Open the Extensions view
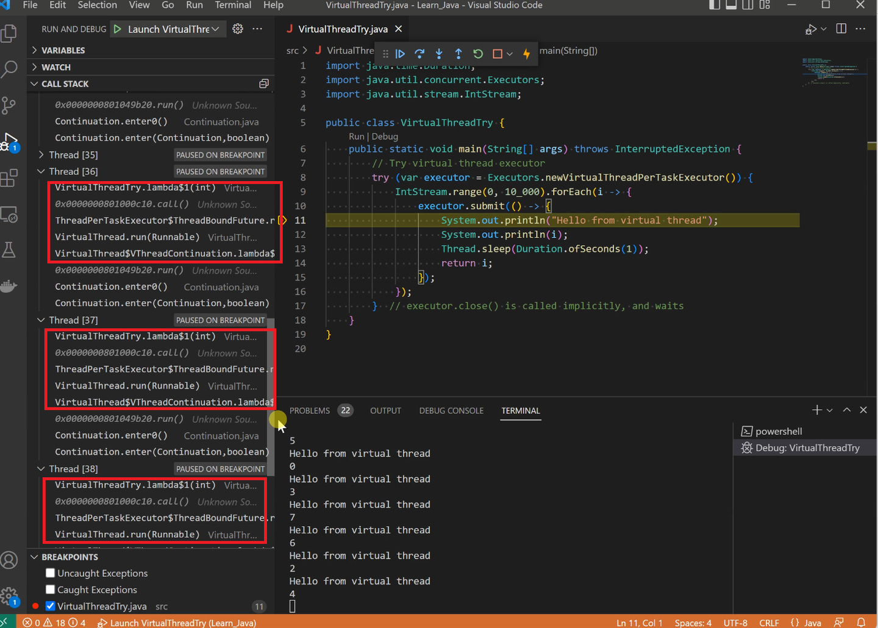The width and height of the screenshot is (878, 628). pyautogui.click(x=10, y=177)
